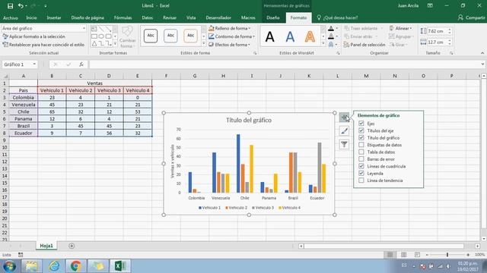
Task: Enable Barras de error checkbox
Action: click(x=361, y=159)
